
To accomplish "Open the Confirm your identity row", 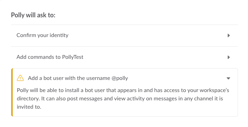I will [x=124, y=36].
